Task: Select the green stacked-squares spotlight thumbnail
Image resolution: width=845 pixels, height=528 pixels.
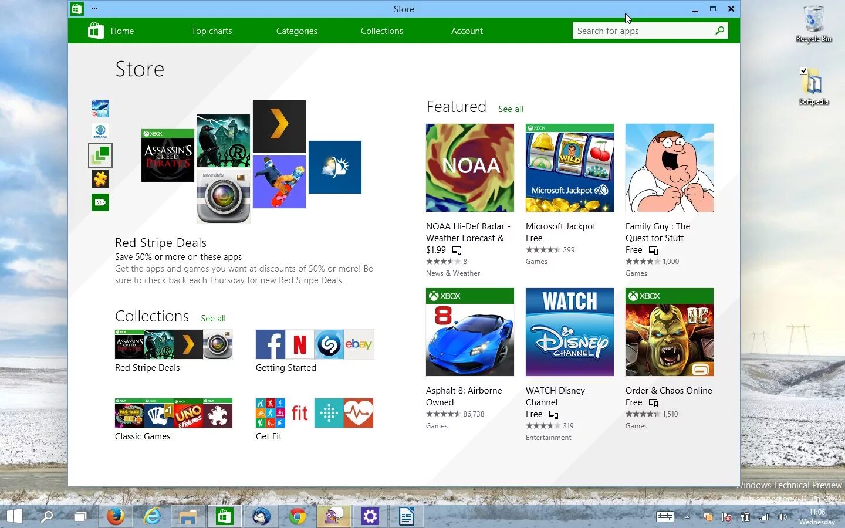Action: [x=100, y=155]
